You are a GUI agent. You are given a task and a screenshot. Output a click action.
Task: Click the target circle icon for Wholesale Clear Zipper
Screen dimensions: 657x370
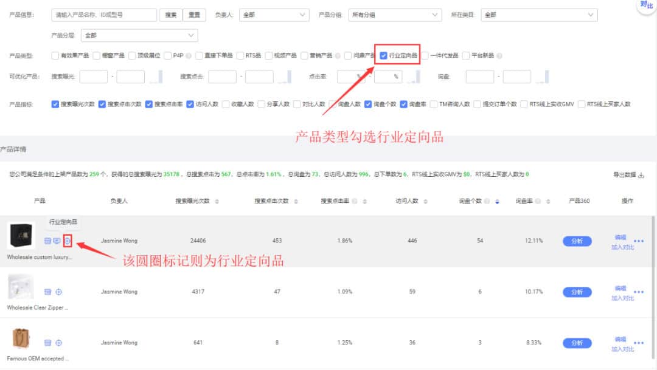point(59,292)
